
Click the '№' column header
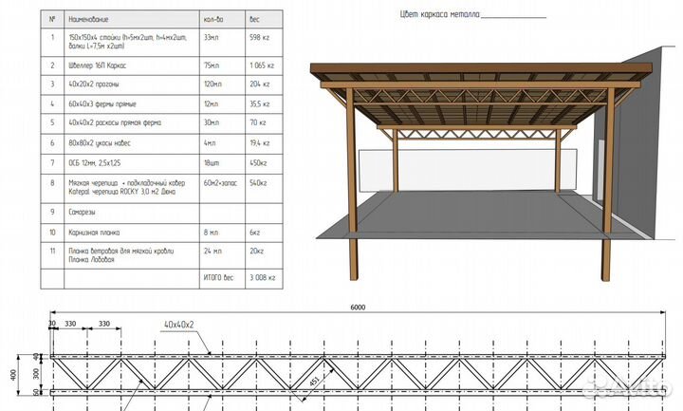click(x=53, y=17)
